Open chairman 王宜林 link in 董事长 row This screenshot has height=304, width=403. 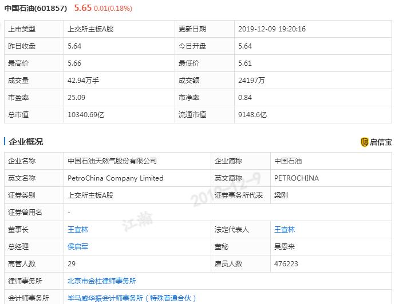pos(78,229)
